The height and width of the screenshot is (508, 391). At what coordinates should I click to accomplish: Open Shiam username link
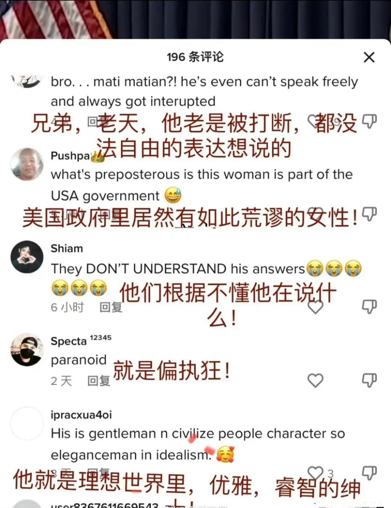point(67,248)
